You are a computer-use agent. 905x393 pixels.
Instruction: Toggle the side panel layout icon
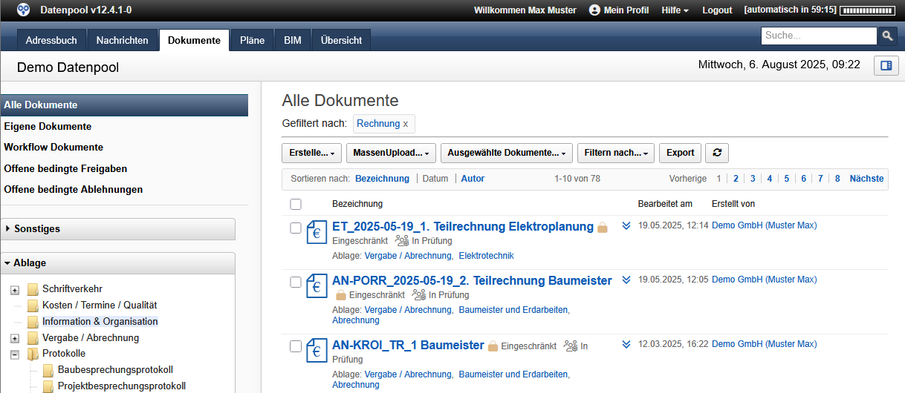886,66
